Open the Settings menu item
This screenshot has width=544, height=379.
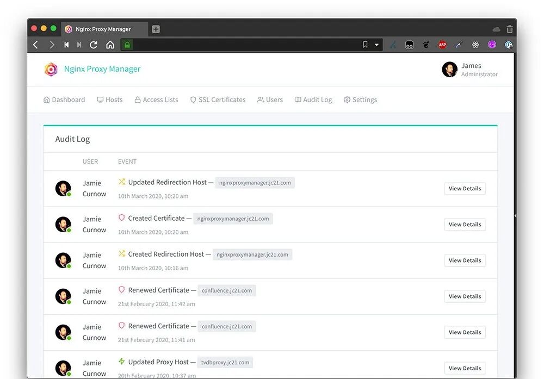361,100
